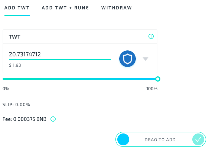Click the DRAG TO ADD label
The image size is (209, 152).
(x=160, y=140)
